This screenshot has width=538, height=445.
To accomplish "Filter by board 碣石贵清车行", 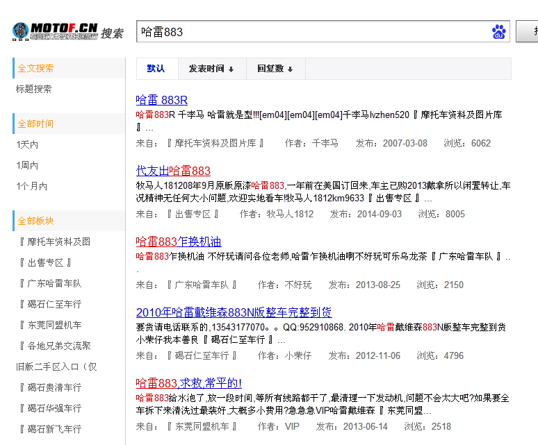I will click(51, 387).
